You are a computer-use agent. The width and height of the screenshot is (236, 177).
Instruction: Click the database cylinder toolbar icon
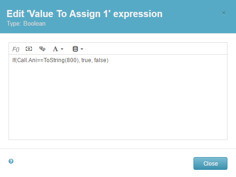pyautogui.click(x=75, y=49)
